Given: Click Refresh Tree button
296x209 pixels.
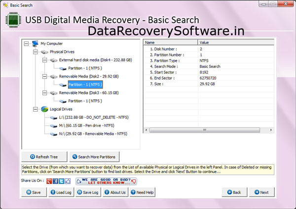Looking at the screenshot, I should click(44, 157).
